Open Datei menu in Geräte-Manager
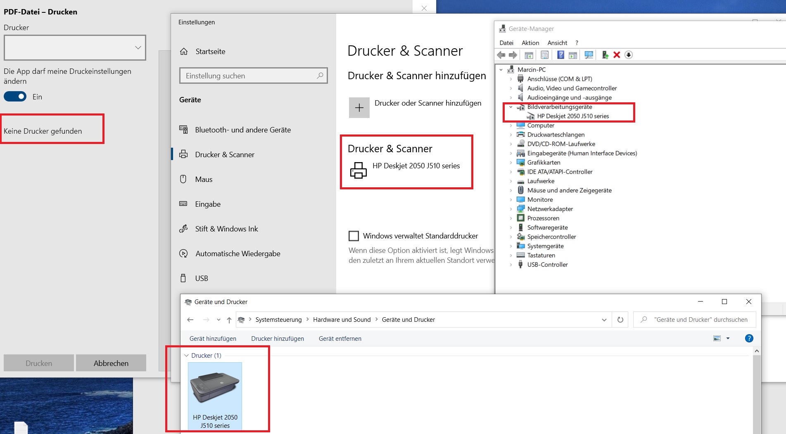Image resolution: width=786 pixels, height=434 pixels. (506, 42)
